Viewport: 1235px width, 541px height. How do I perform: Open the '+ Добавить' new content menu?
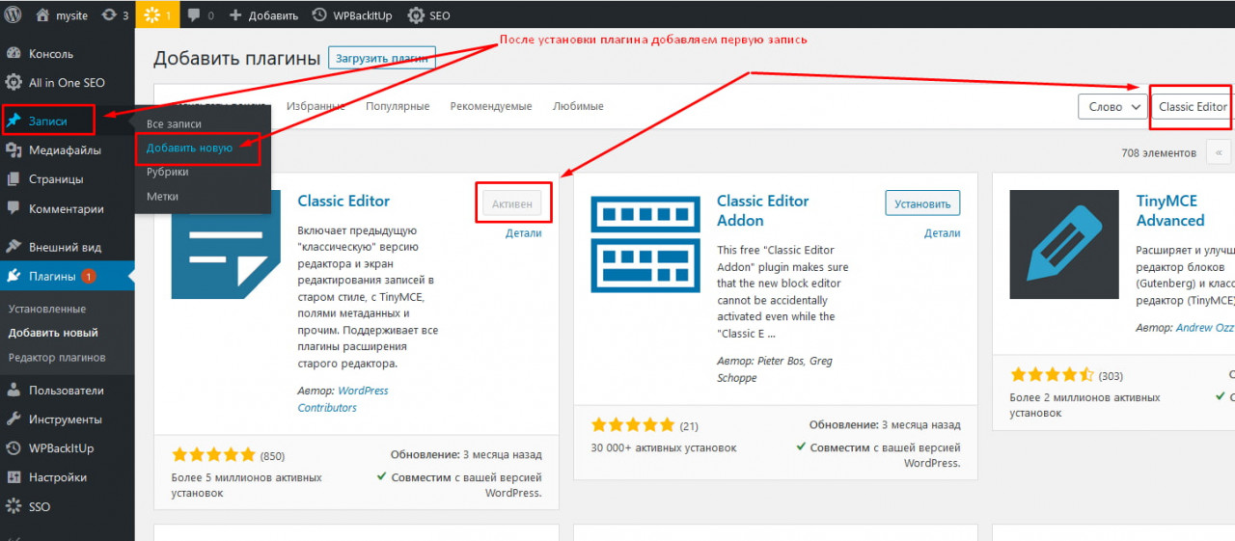pyautogui.click(x=262, y=15)
